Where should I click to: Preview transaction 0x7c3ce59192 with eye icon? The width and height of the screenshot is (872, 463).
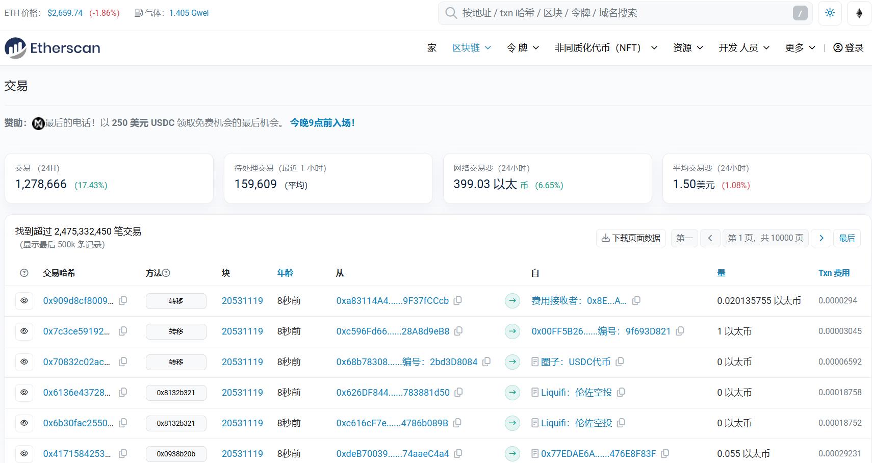[24, 331]
